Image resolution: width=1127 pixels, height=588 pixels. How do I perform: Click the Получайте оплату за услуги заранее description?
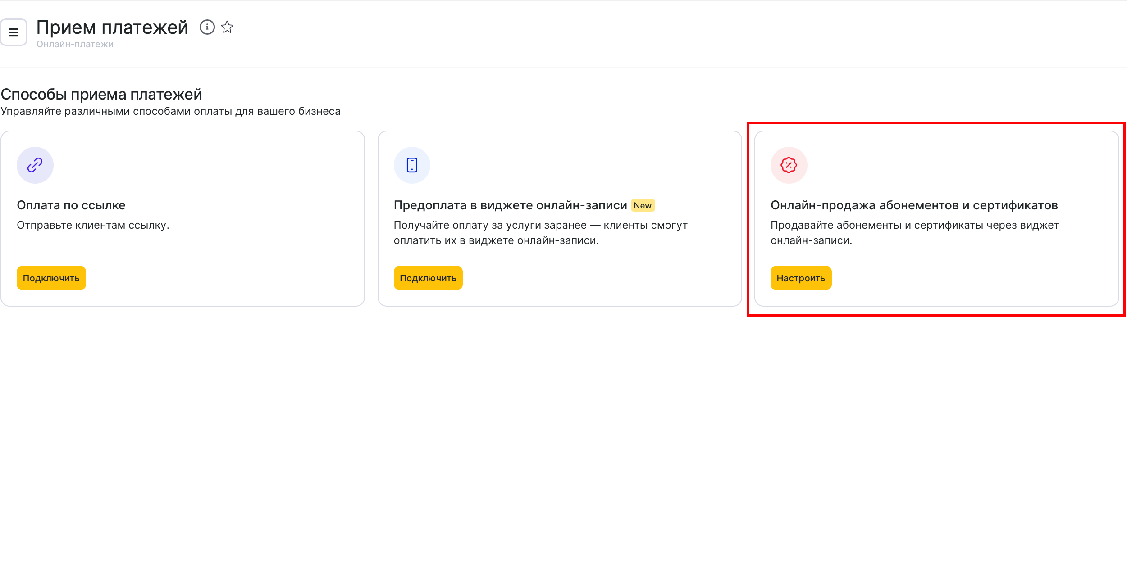tap(540, 233)
